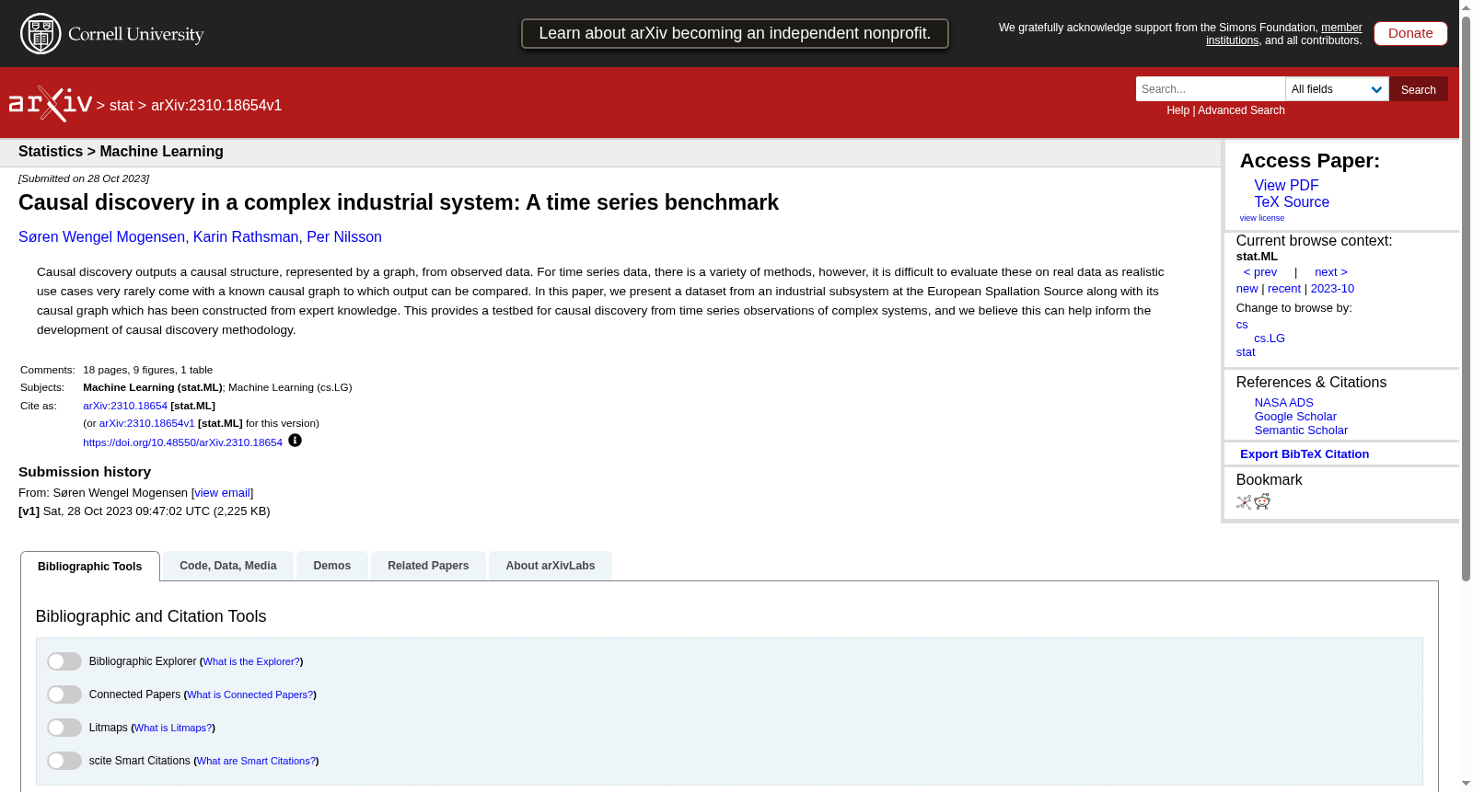Open the All fields dropdown
This screenshot has width=1473, height=792.
click(1337, 89)
